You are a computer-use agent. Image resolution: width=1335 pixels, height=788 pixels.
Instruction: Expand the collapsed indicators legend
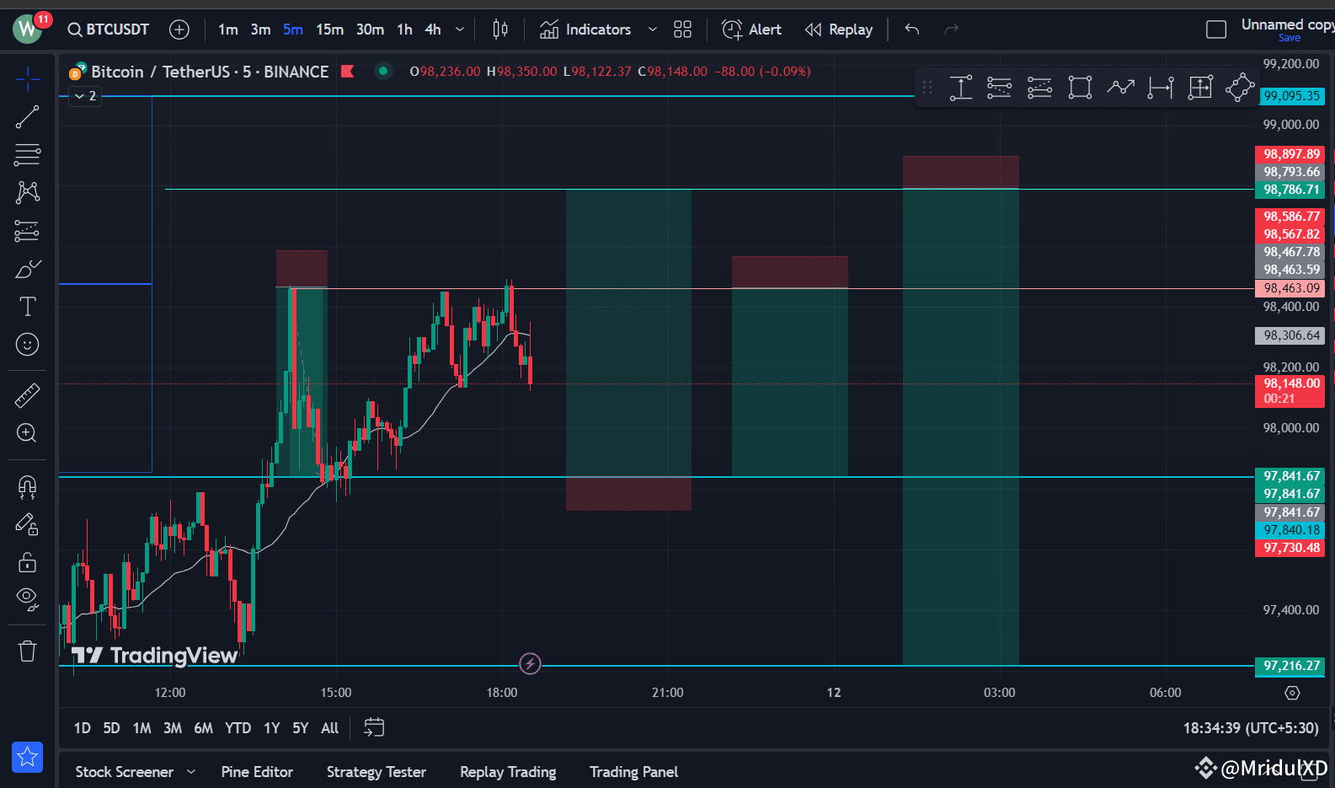(x=85, y=96)
